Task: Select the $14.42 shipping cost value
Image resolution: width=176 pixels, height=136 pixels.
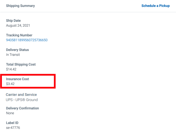Action: [11, 69]
